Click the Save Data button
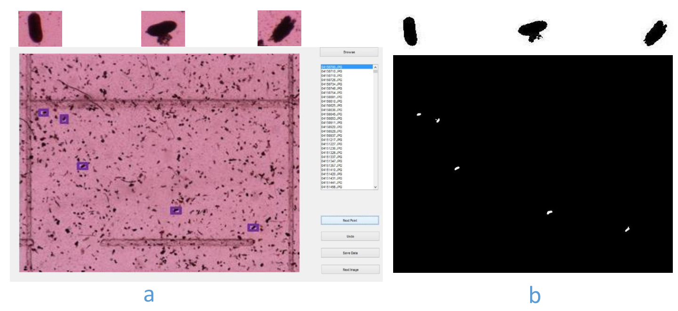Viewport: 678px width, 311px height. pos(350,253)
